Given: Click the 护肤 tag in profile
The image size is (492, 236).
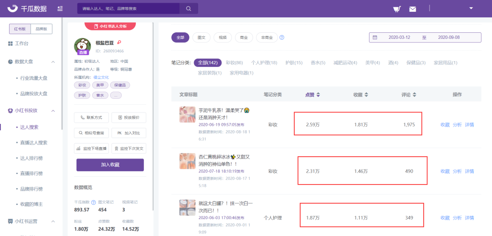Looking at the screenshot, I should 82,95.
